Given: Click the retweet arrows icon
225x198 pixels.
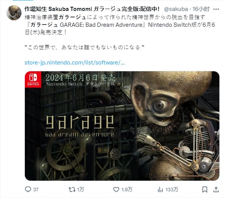Looking at the screenshot, I should 72,190.
